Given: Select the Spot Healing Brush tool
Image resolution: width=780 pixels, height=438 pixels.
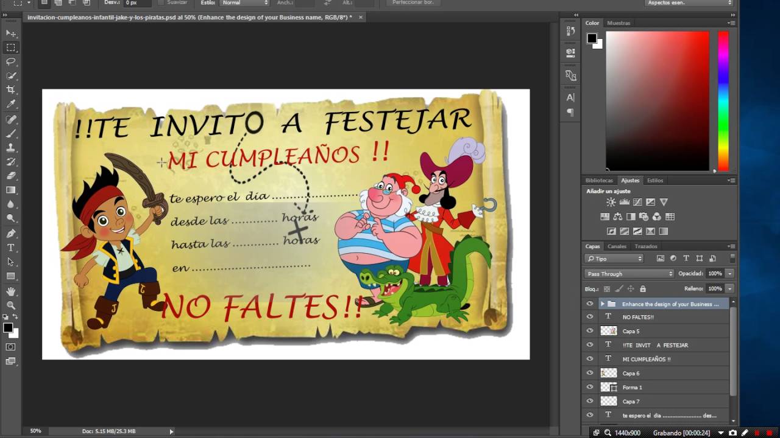Looking at the screenshot, I should tap(11, 119).
